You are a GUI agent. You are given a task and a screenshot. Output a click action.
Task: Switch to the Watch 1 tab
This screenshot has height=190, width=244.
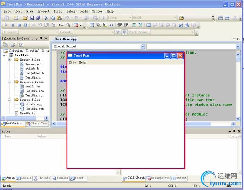tap(78, 178)
